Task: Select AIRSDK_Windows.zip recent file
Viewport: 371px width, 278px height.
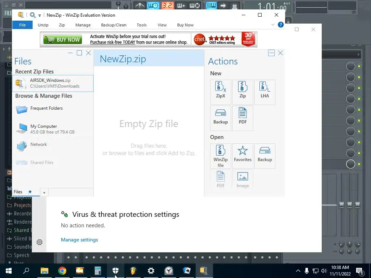Action: point(53,83)
